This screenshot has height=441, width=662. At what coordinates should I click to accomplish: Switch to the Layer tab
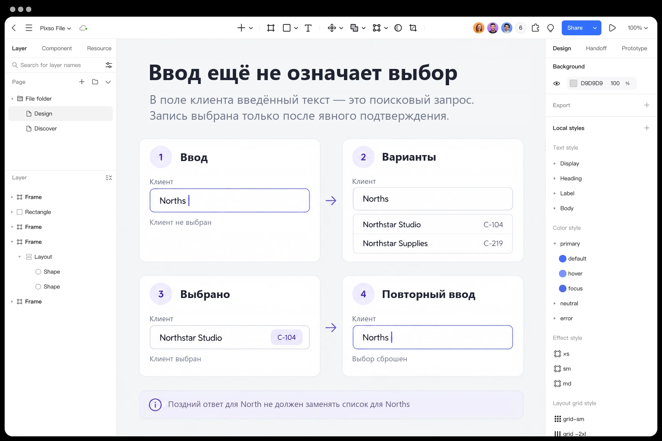point(19,48)
